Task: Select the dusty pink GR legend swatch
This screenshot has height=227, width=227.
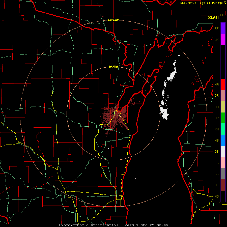Action: click(223, 95)
